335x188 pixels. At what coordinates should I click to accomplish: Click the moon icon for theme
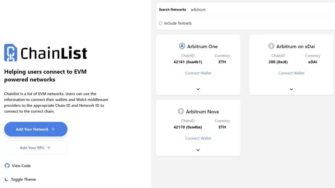[x=7, y=179]
